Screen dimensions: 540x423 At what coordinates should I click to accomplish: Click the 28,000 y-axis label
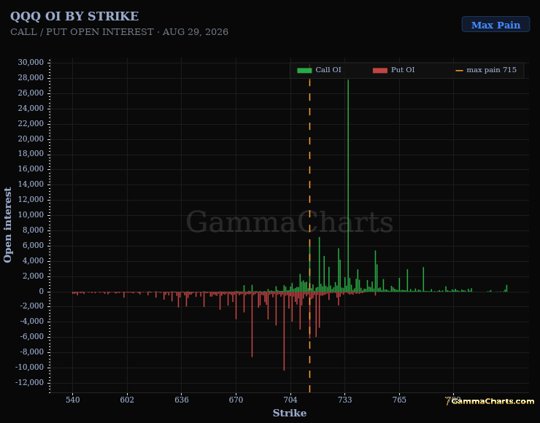point(31,78)
